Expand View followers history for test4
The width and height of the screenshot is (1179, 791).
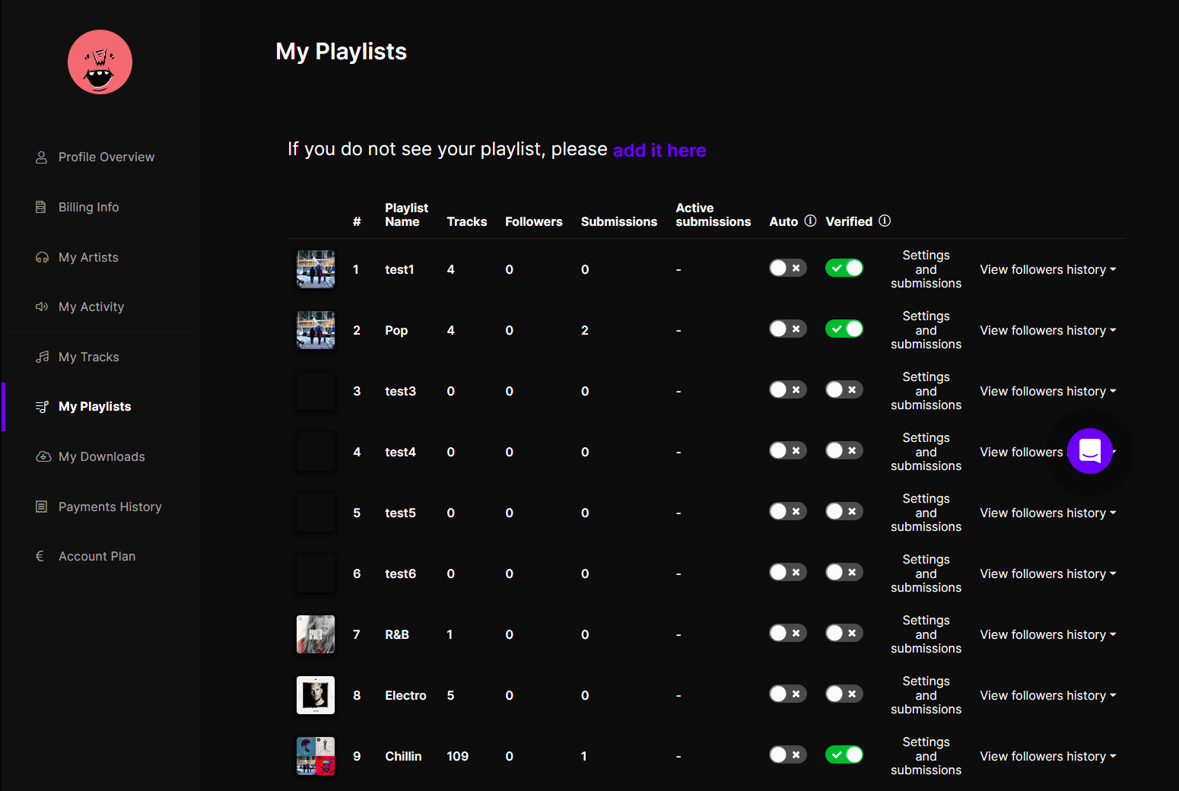(1022, 452)
